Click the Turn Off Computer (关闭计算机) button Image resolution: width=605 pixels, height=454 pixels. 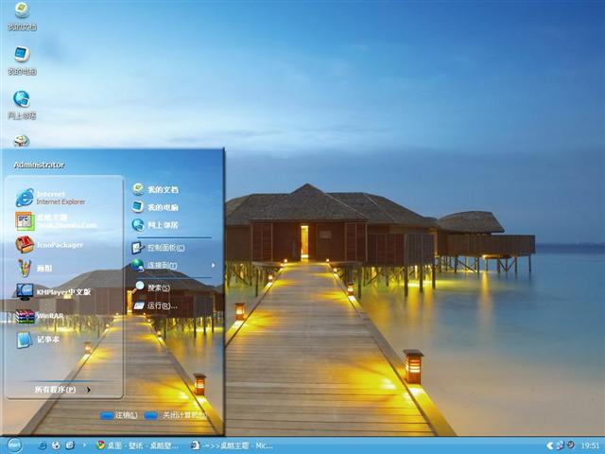[x=176, y=415]
